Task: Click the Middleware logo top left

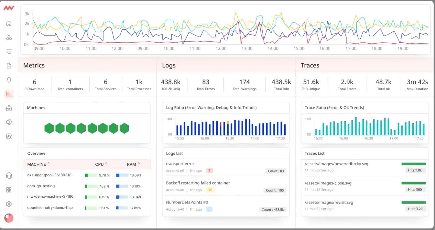Action: click(x=8, y=8)
